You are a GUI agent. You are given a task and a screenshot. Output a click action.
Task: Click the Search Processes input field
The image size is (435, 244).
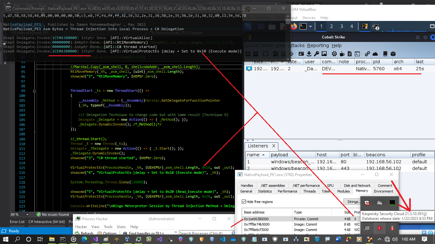click(207, 234)
